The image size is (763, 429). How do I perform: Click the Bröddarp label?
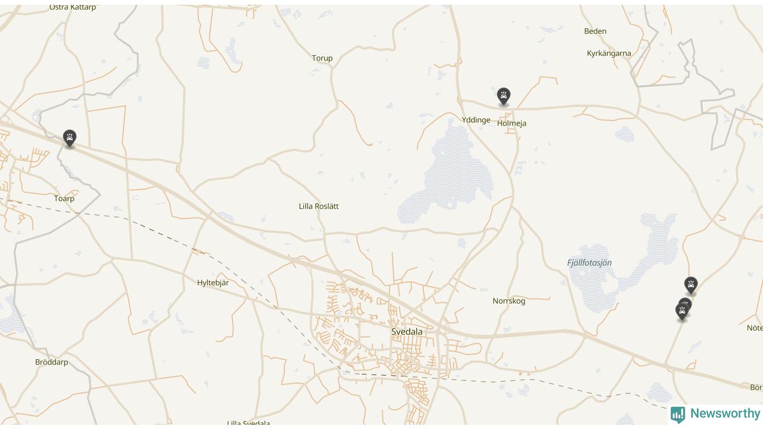52,362
